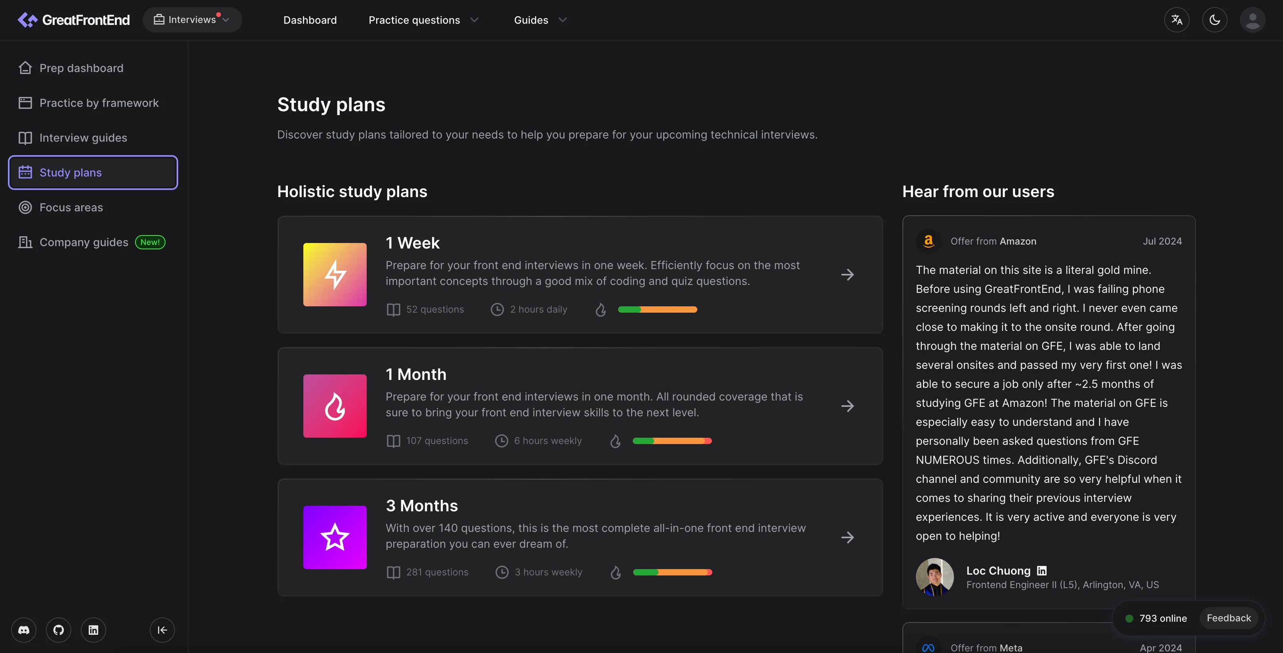The image size is (1283, 653).
Task: Open Focus areas in sidebar
Action: click(93, 207)
